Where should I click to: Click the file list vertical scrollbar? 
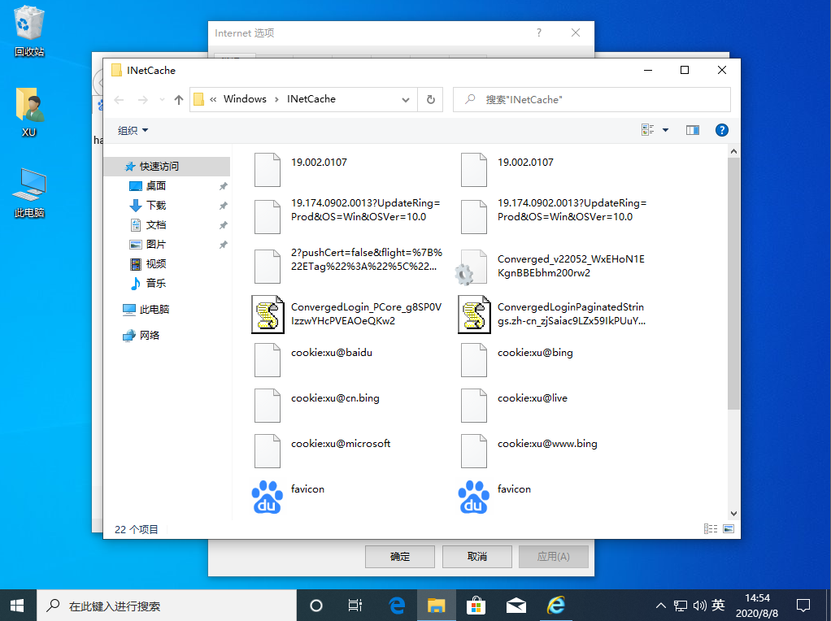click(x=733, y=284)
